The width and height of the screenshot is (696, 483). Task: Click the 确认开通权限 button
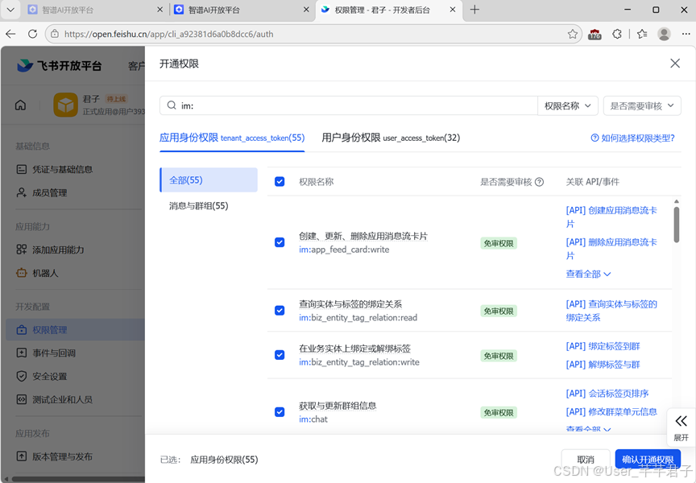click(648, 459)
